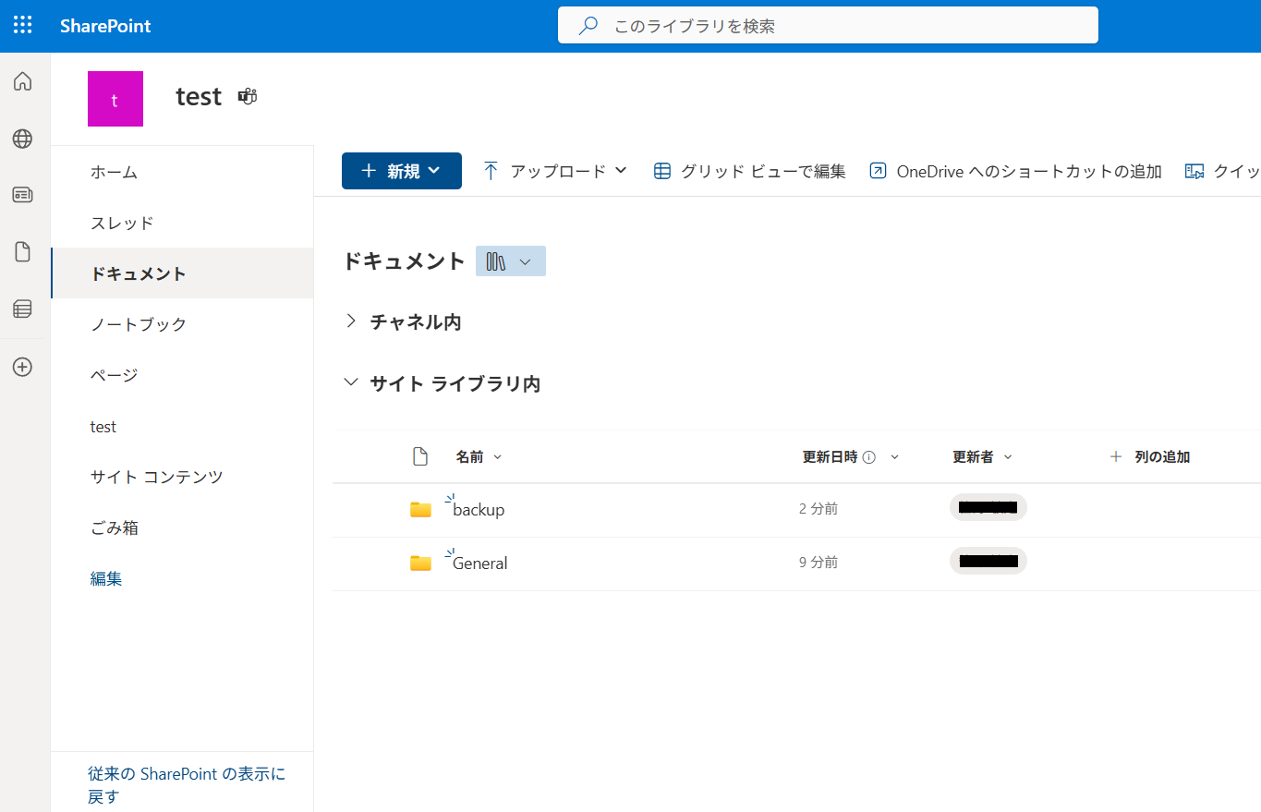Switch to the ドキュメント navigation item
Image resolution: width=1261 pixels, height=812 pixels.
(x=136, y=273)
